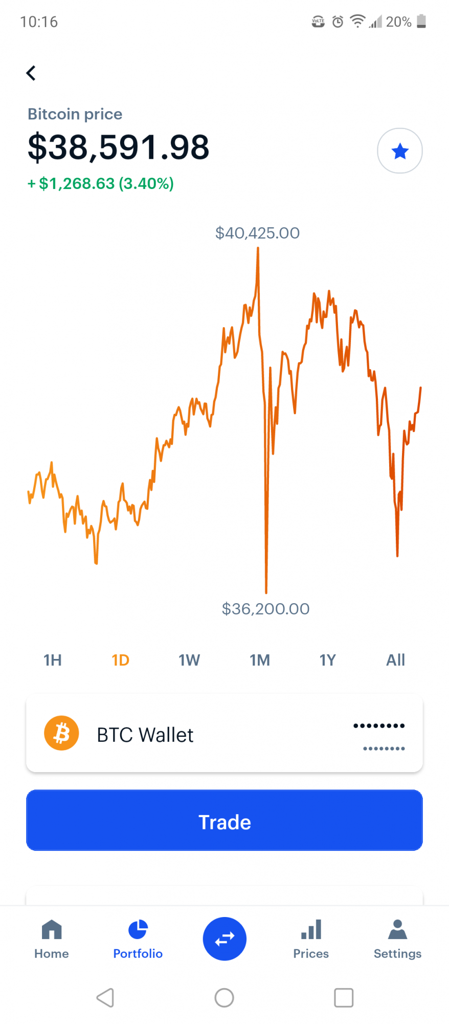Tap the back arrow icon
This screenshot has width=449, height=1024.
tap(31, 73)
